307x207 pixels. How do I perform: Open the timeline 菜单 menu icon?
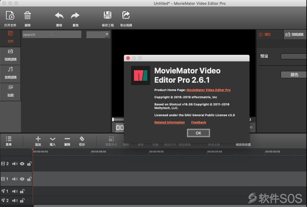[x=9, y=139]
